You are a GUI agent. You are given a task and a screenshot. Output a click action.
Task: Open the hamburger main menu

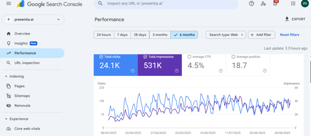tap(9, 4)
